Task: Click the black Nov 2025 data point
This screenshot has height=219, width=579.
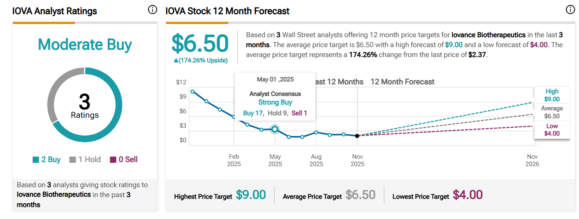Action: (x=357, y=136)
